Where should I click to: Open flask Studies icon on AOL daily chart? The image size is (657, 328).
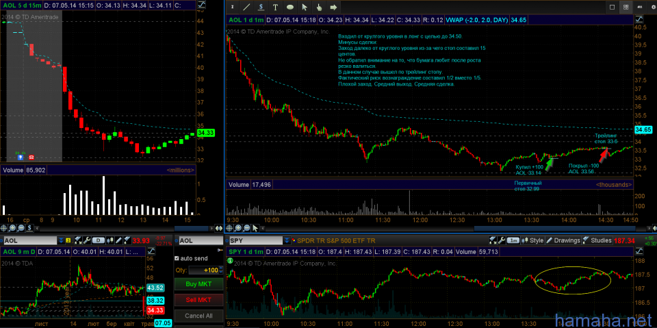coord(127,240)
